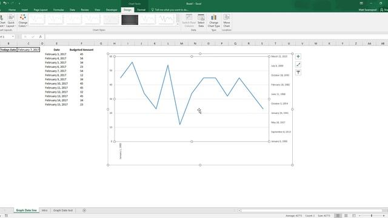This screenshot has height=218, width=388.
Task: Select the last visible chart style thumbnail
Action: pyautogui.click(x=166, y=20)
